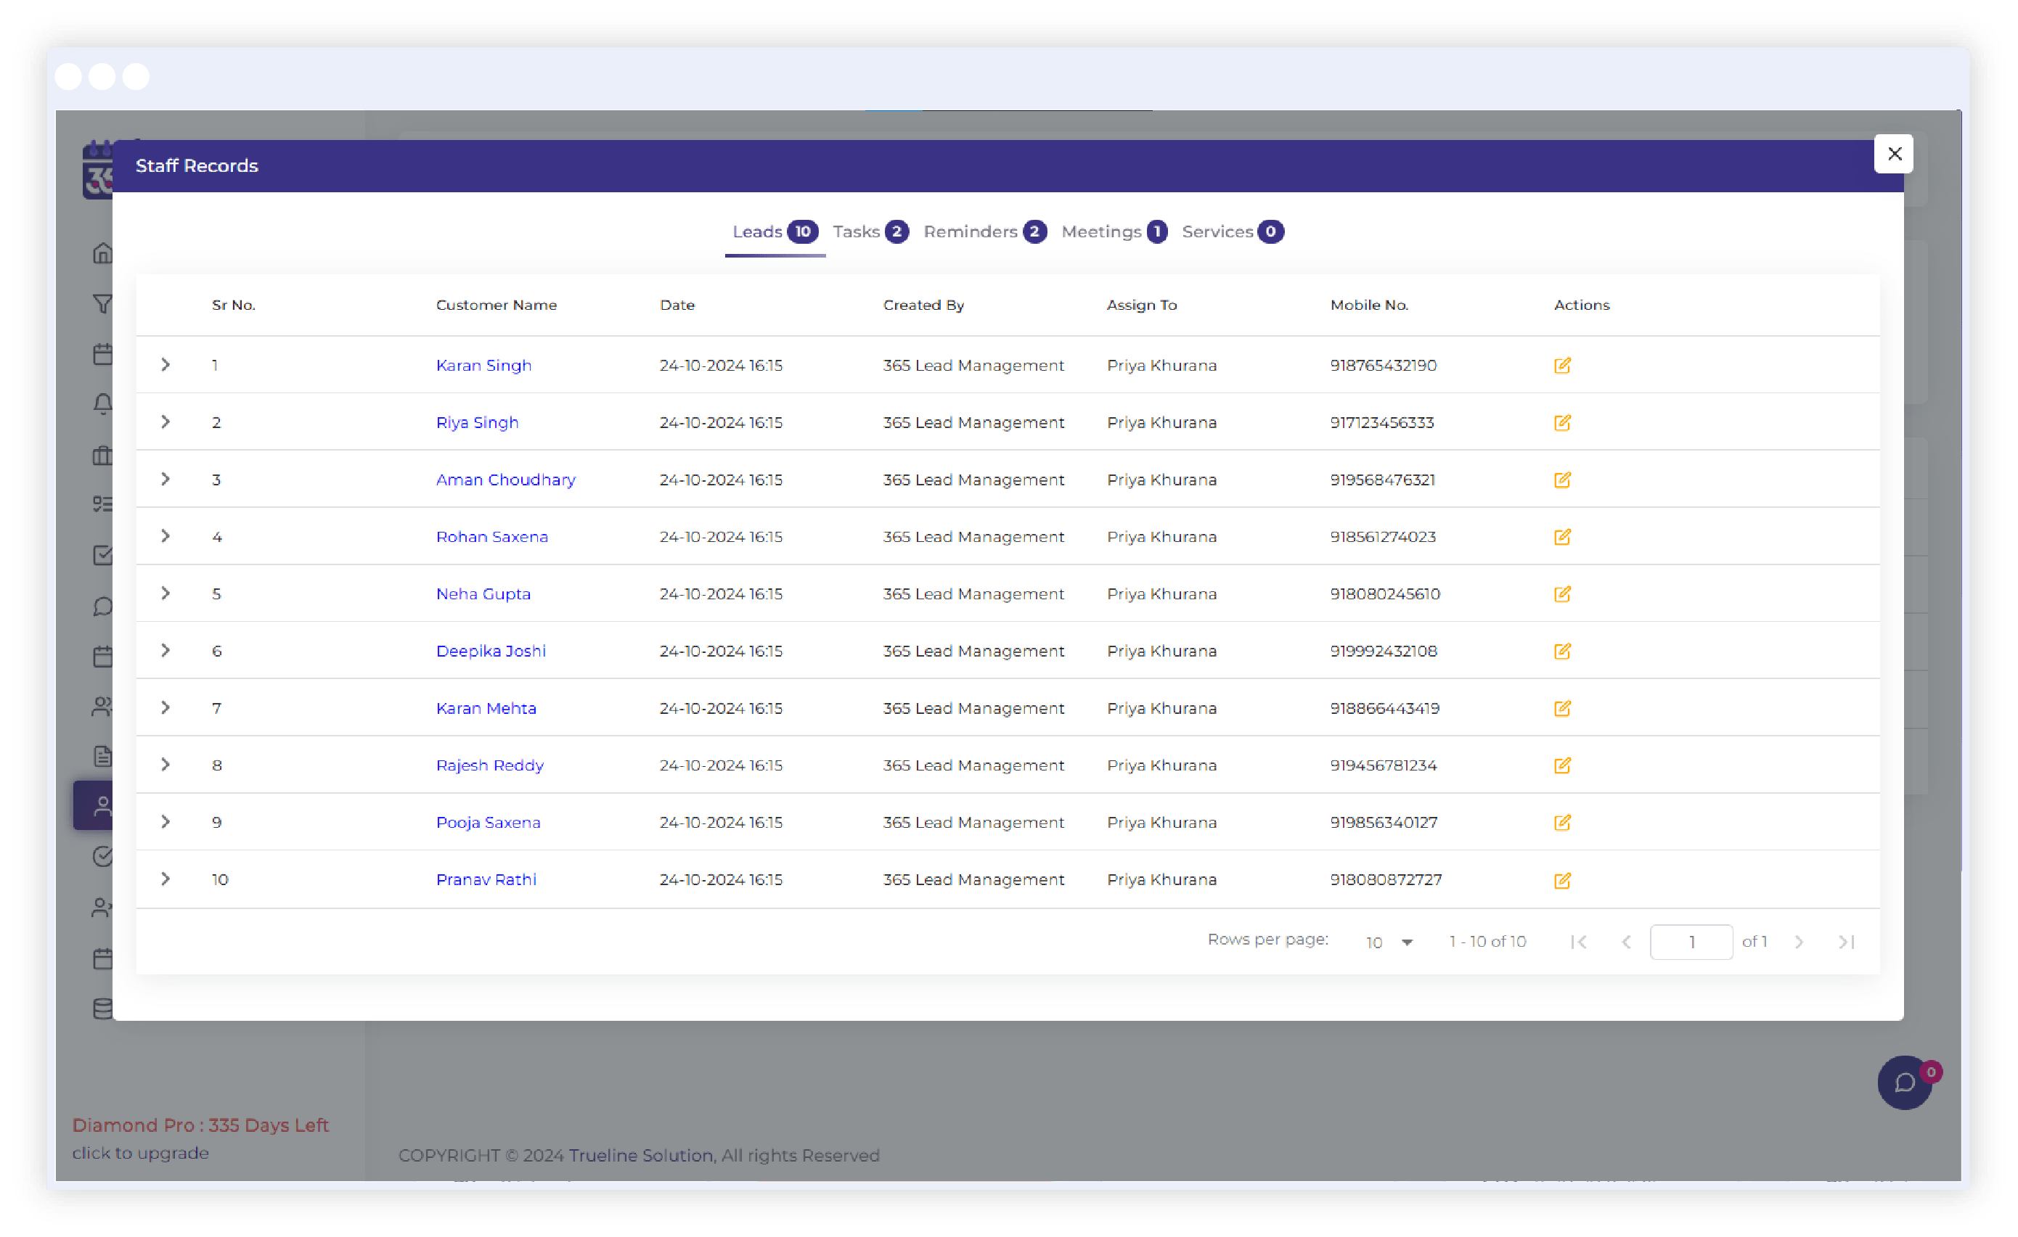Click the page number input field
The image size is (2018, 1237).
pyautogui.click(x=1691, y=942)
